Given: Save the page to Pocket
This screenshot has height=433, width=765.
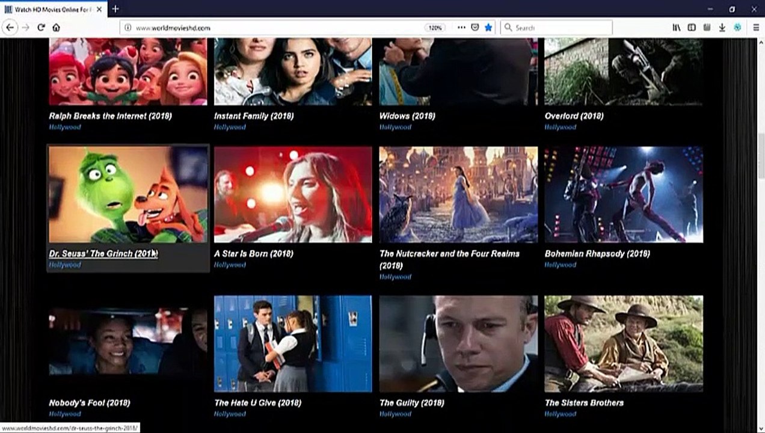Looking at the screenshot, I should 475,28.
